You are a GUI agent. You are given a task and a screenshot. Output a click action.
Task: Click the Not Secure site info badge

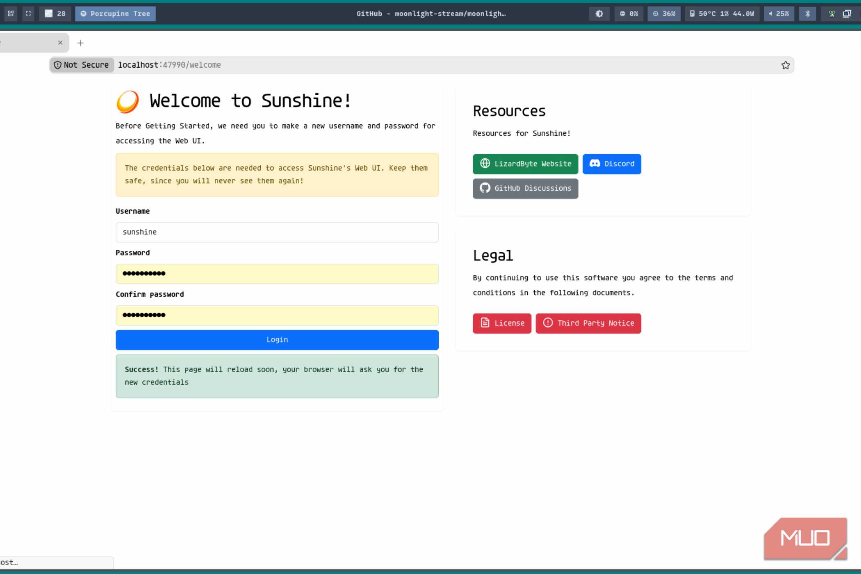click(x=82, y=65)
